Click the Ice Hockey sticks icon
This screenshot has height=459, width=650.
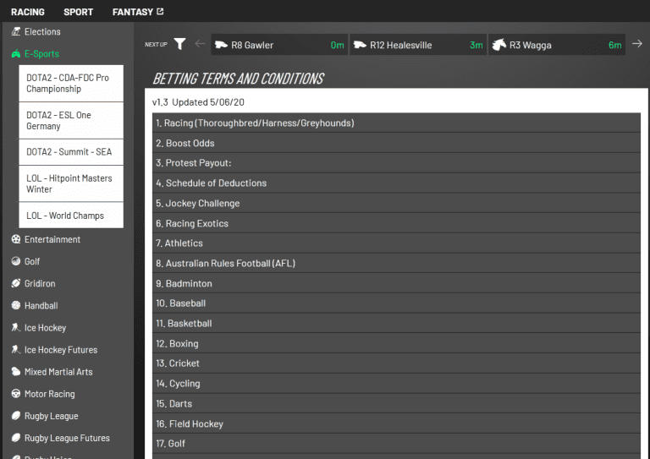[16, 328]
